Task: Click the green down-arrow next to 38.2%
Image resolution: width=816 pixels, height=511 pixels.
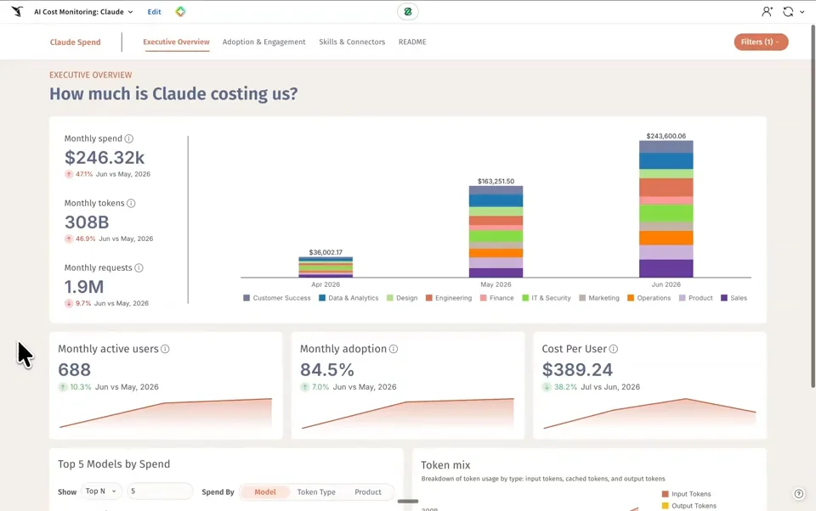Action: pyautogui.click(x=547, y=387)
